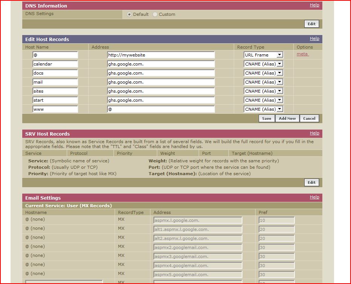351x284 pixels.
Task: Focus the sites host name field
Action: click(55, 91)
